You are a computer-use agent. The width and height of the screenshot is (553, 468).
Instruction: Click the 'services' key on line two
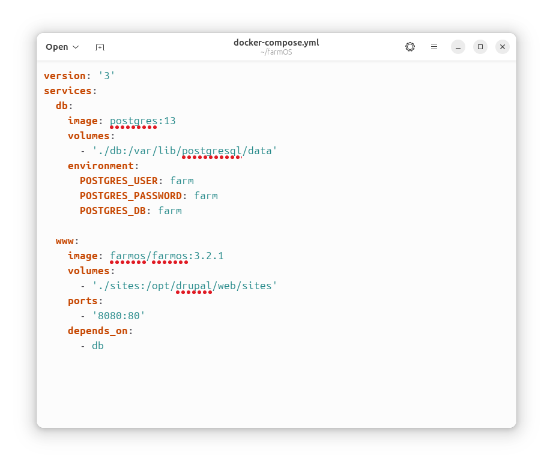(x=67, y=91)
